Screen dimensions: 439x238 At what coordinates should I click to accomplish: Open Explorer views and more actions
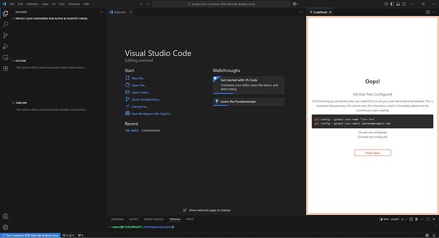[x=101, y=12]
